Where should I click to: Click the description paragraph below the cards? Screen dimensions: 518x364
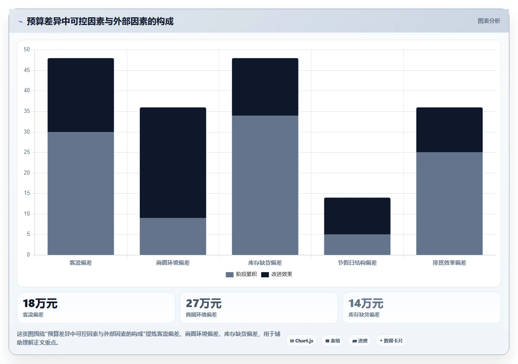148,338
